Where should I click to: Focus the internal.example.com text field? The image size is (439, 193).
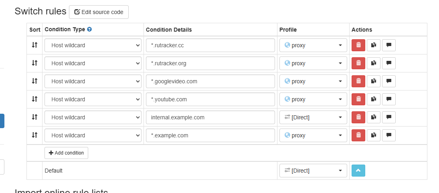(x=210, y=117)
